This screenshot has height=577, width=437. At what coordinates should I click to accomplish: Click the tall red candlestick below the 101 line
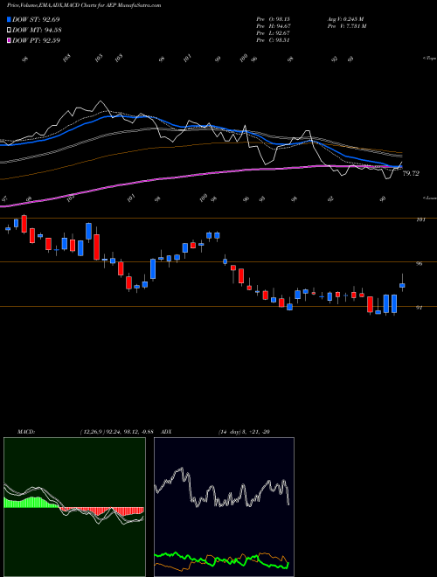coord(96,247)
